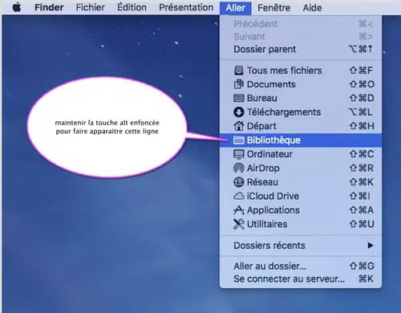Open the Finder menu
The image size is (401, 313).
49,7
